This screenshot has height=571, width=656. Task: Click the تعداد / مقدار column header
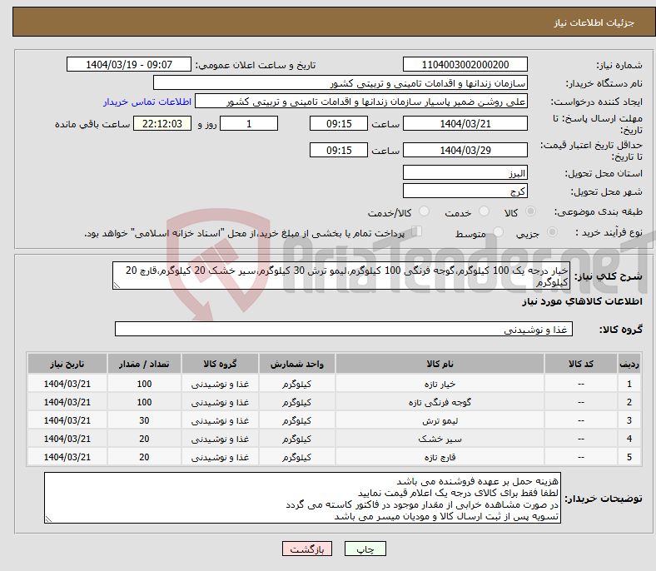(144, 364)
